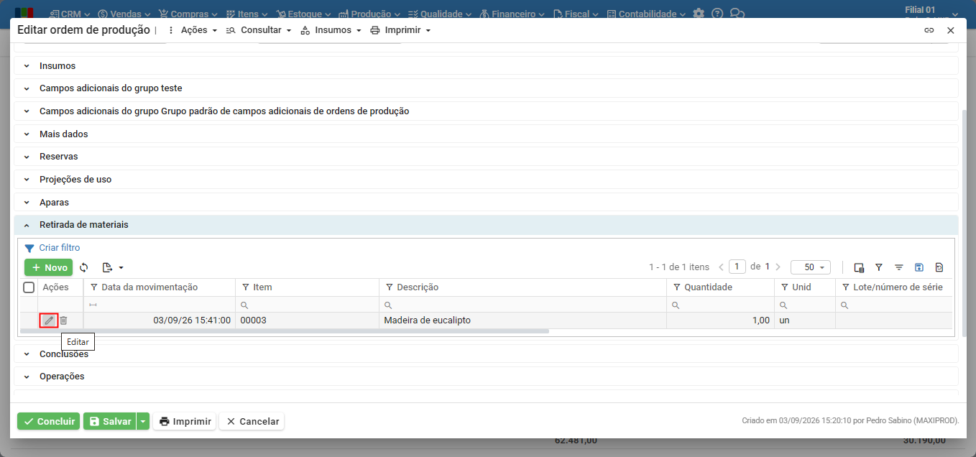976x457 pixels.
Task: Save grid layout with the blue disk icon
Action: point(919,267)
